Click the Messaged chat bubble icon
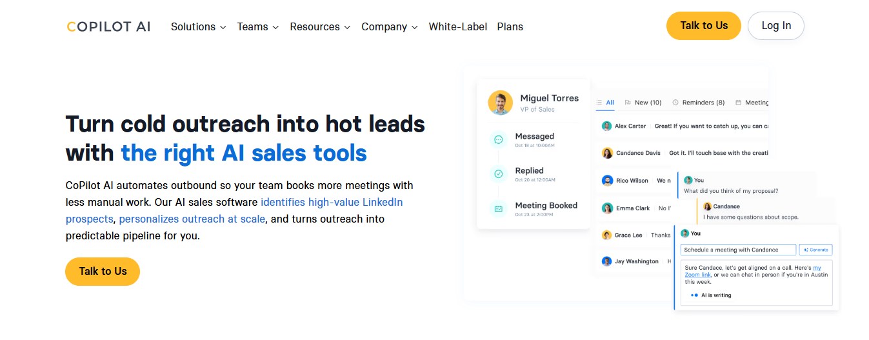 tap(499, 139)
